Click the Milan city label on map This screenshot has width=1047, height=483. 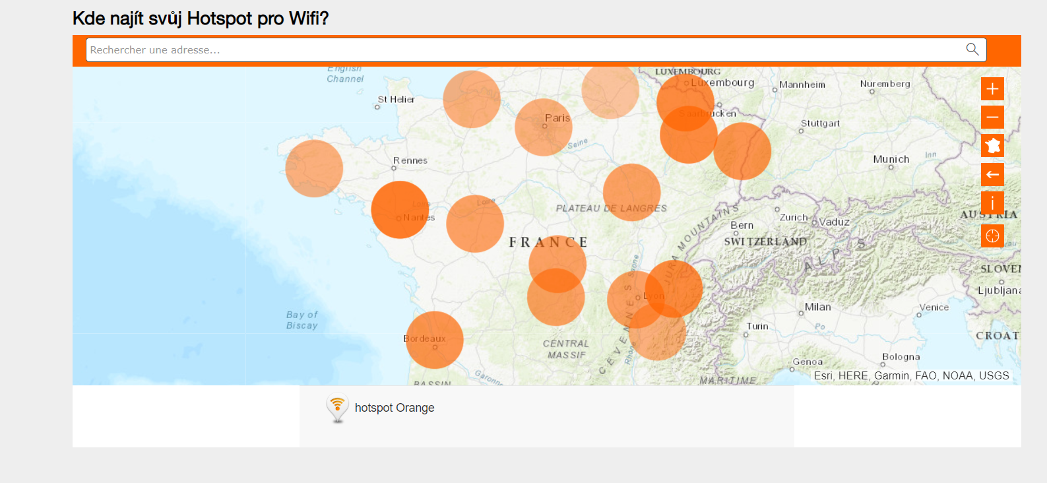pyautogui.click(x=817, y=307)
